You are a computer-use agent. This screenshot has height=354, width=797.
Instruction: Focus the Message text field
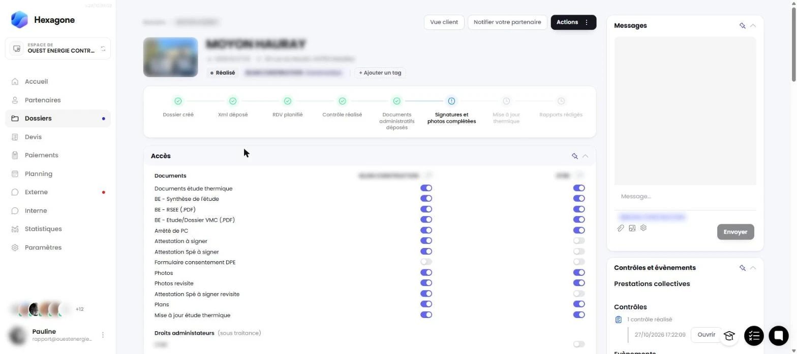pyautogui.click(x=685, y=196)
